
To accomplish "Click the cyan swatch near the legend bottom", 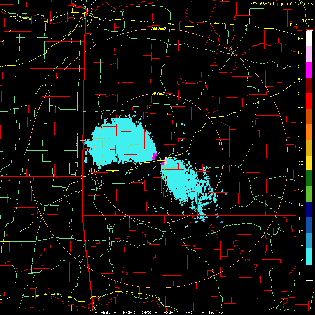I will 309,257.
